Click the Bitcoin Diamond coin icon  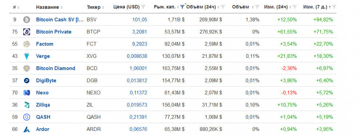[x=27, y=68]
